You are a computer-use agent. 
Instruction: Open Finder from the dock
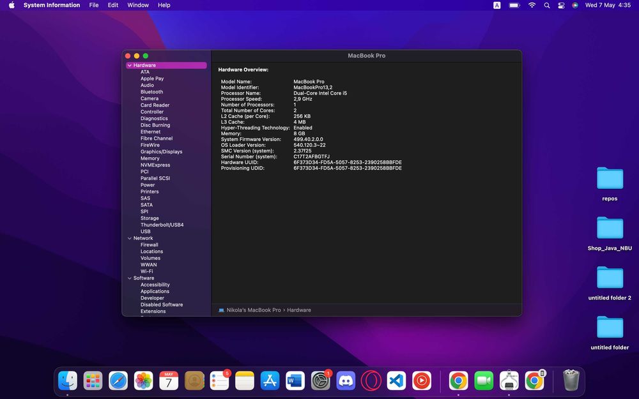coord(68,381)
